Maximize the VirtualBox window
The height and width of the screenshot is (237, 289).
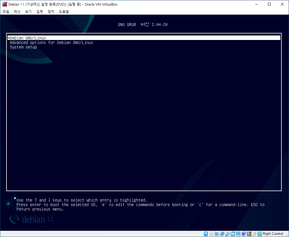point(269,4)
